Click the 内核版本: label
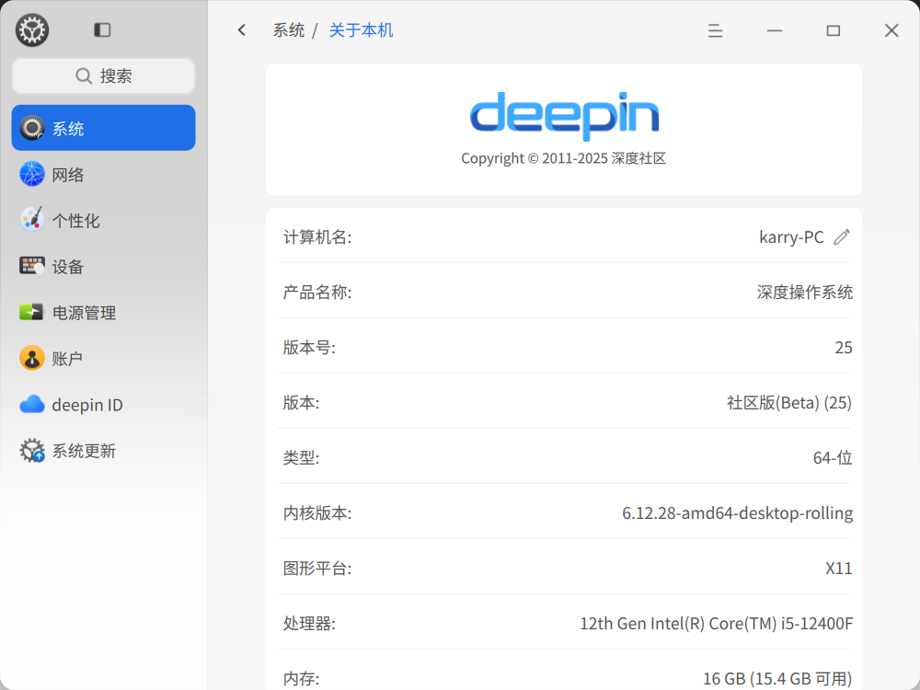This screenshot has height=690, width=920. (x=317, y=512)
